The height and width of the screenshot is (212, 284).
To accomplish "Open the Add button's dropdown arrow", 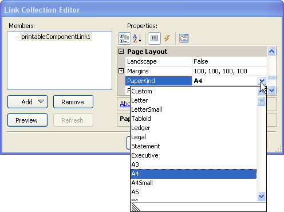I will (41, 101).
